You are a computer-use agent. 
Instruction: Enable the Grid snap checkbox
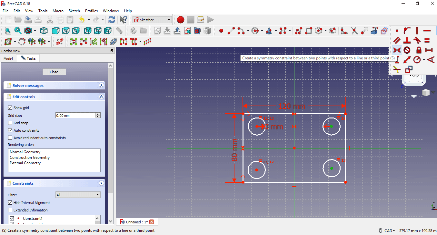click(x=10, y=123)
